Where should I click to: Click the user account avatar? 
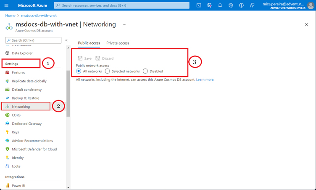pos(310,5)
